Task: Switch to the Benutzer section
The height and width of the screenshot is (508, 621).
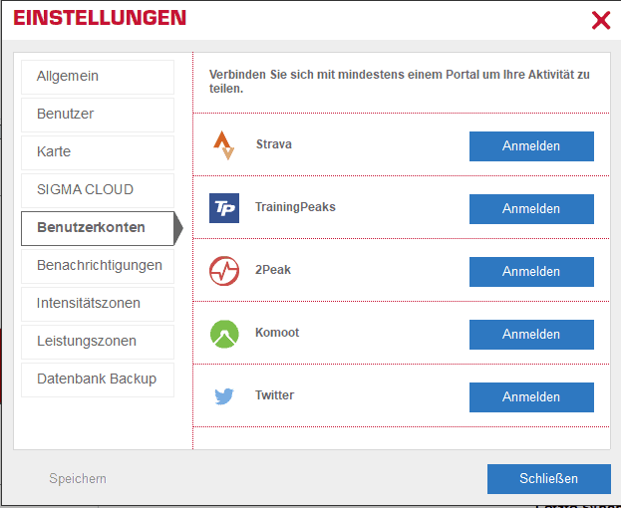Action: coord(98,115)
